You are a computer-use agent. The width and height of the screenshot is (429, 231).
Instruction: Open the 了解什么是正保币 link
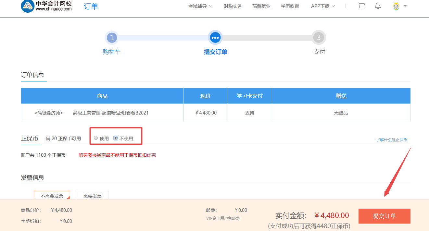click(392, 139)
